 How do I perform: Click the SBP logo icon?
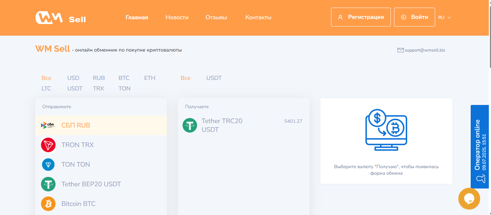click(48, 125)
